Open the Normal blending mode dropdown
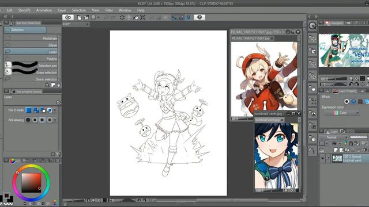369x207 pixels. coord(334,137)
